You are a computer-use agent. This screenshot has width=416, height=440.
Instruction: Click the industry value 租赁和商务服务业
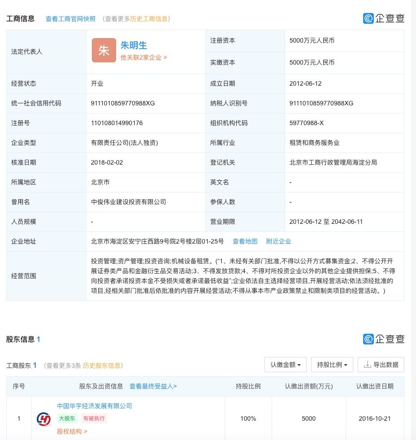pyautogui.click(x=314, y=143)
